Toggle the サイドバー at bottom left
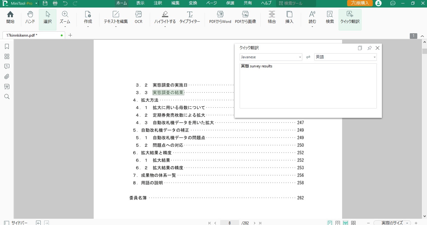427x225 pixels. (16, 223)
